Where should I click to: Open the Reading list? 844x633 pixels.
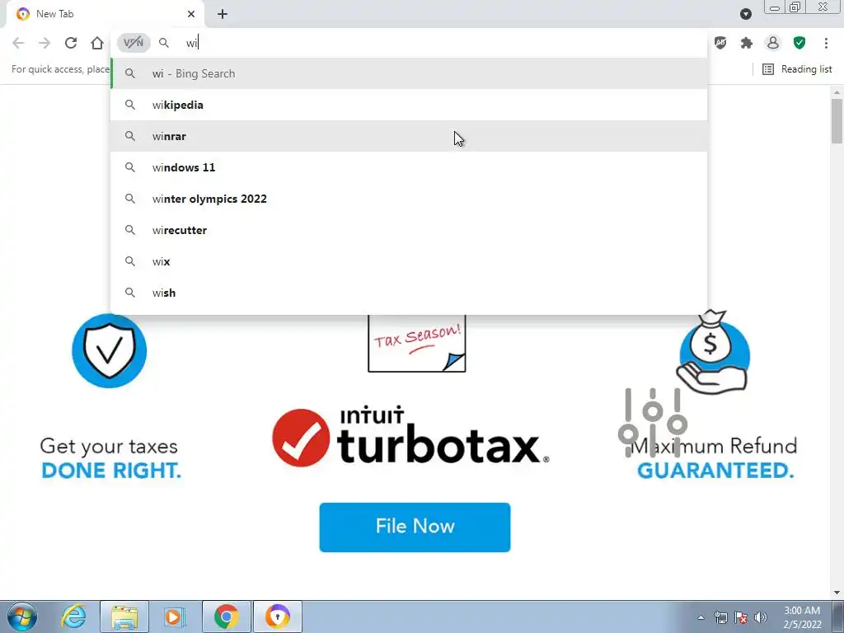point(797,69)
